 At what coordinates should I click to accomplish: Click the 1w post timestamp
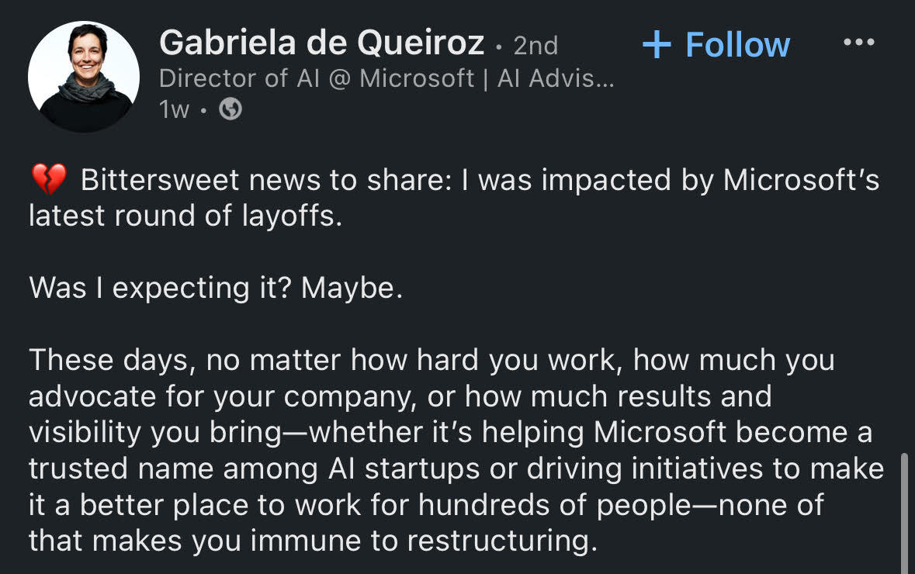pyautogui.click(x=174, y=110)
